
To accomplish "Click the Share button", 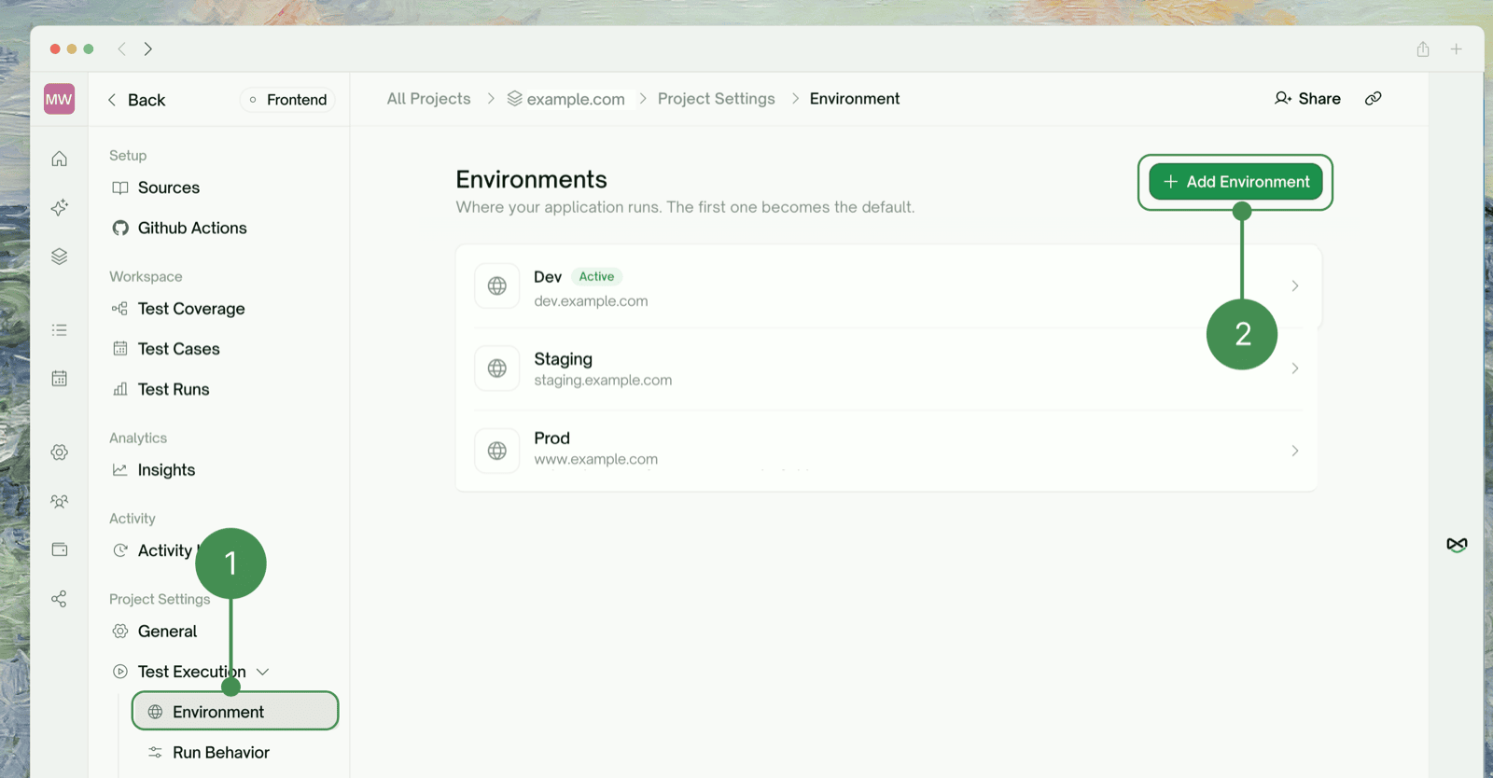I will [x=1307, y=99].
